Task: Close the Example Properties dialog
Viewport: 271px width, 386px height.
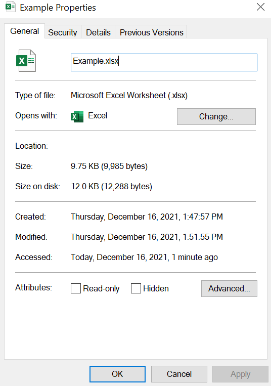Action: pyautogui.click(x=260, y=7)
